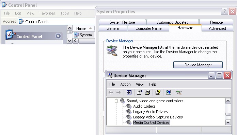Screen dimensions: 237x135
Task: Open Properties toolbar icon in Device Manager
Action: pos(139,92)
